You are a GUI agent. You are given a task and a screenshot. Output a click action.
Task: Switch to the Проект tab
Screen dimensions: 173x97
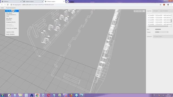(x=156, y=11)
